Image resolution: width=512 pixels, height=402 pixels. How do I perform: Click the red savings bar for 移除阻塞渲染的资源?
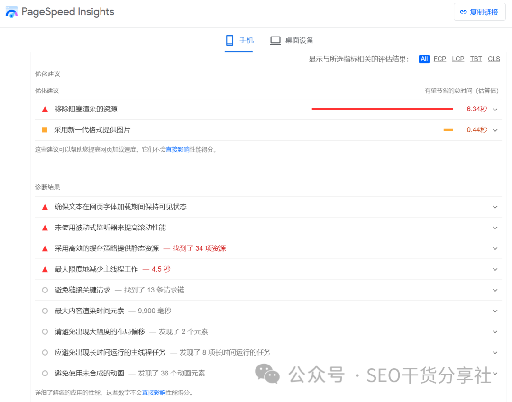point(382,109)
